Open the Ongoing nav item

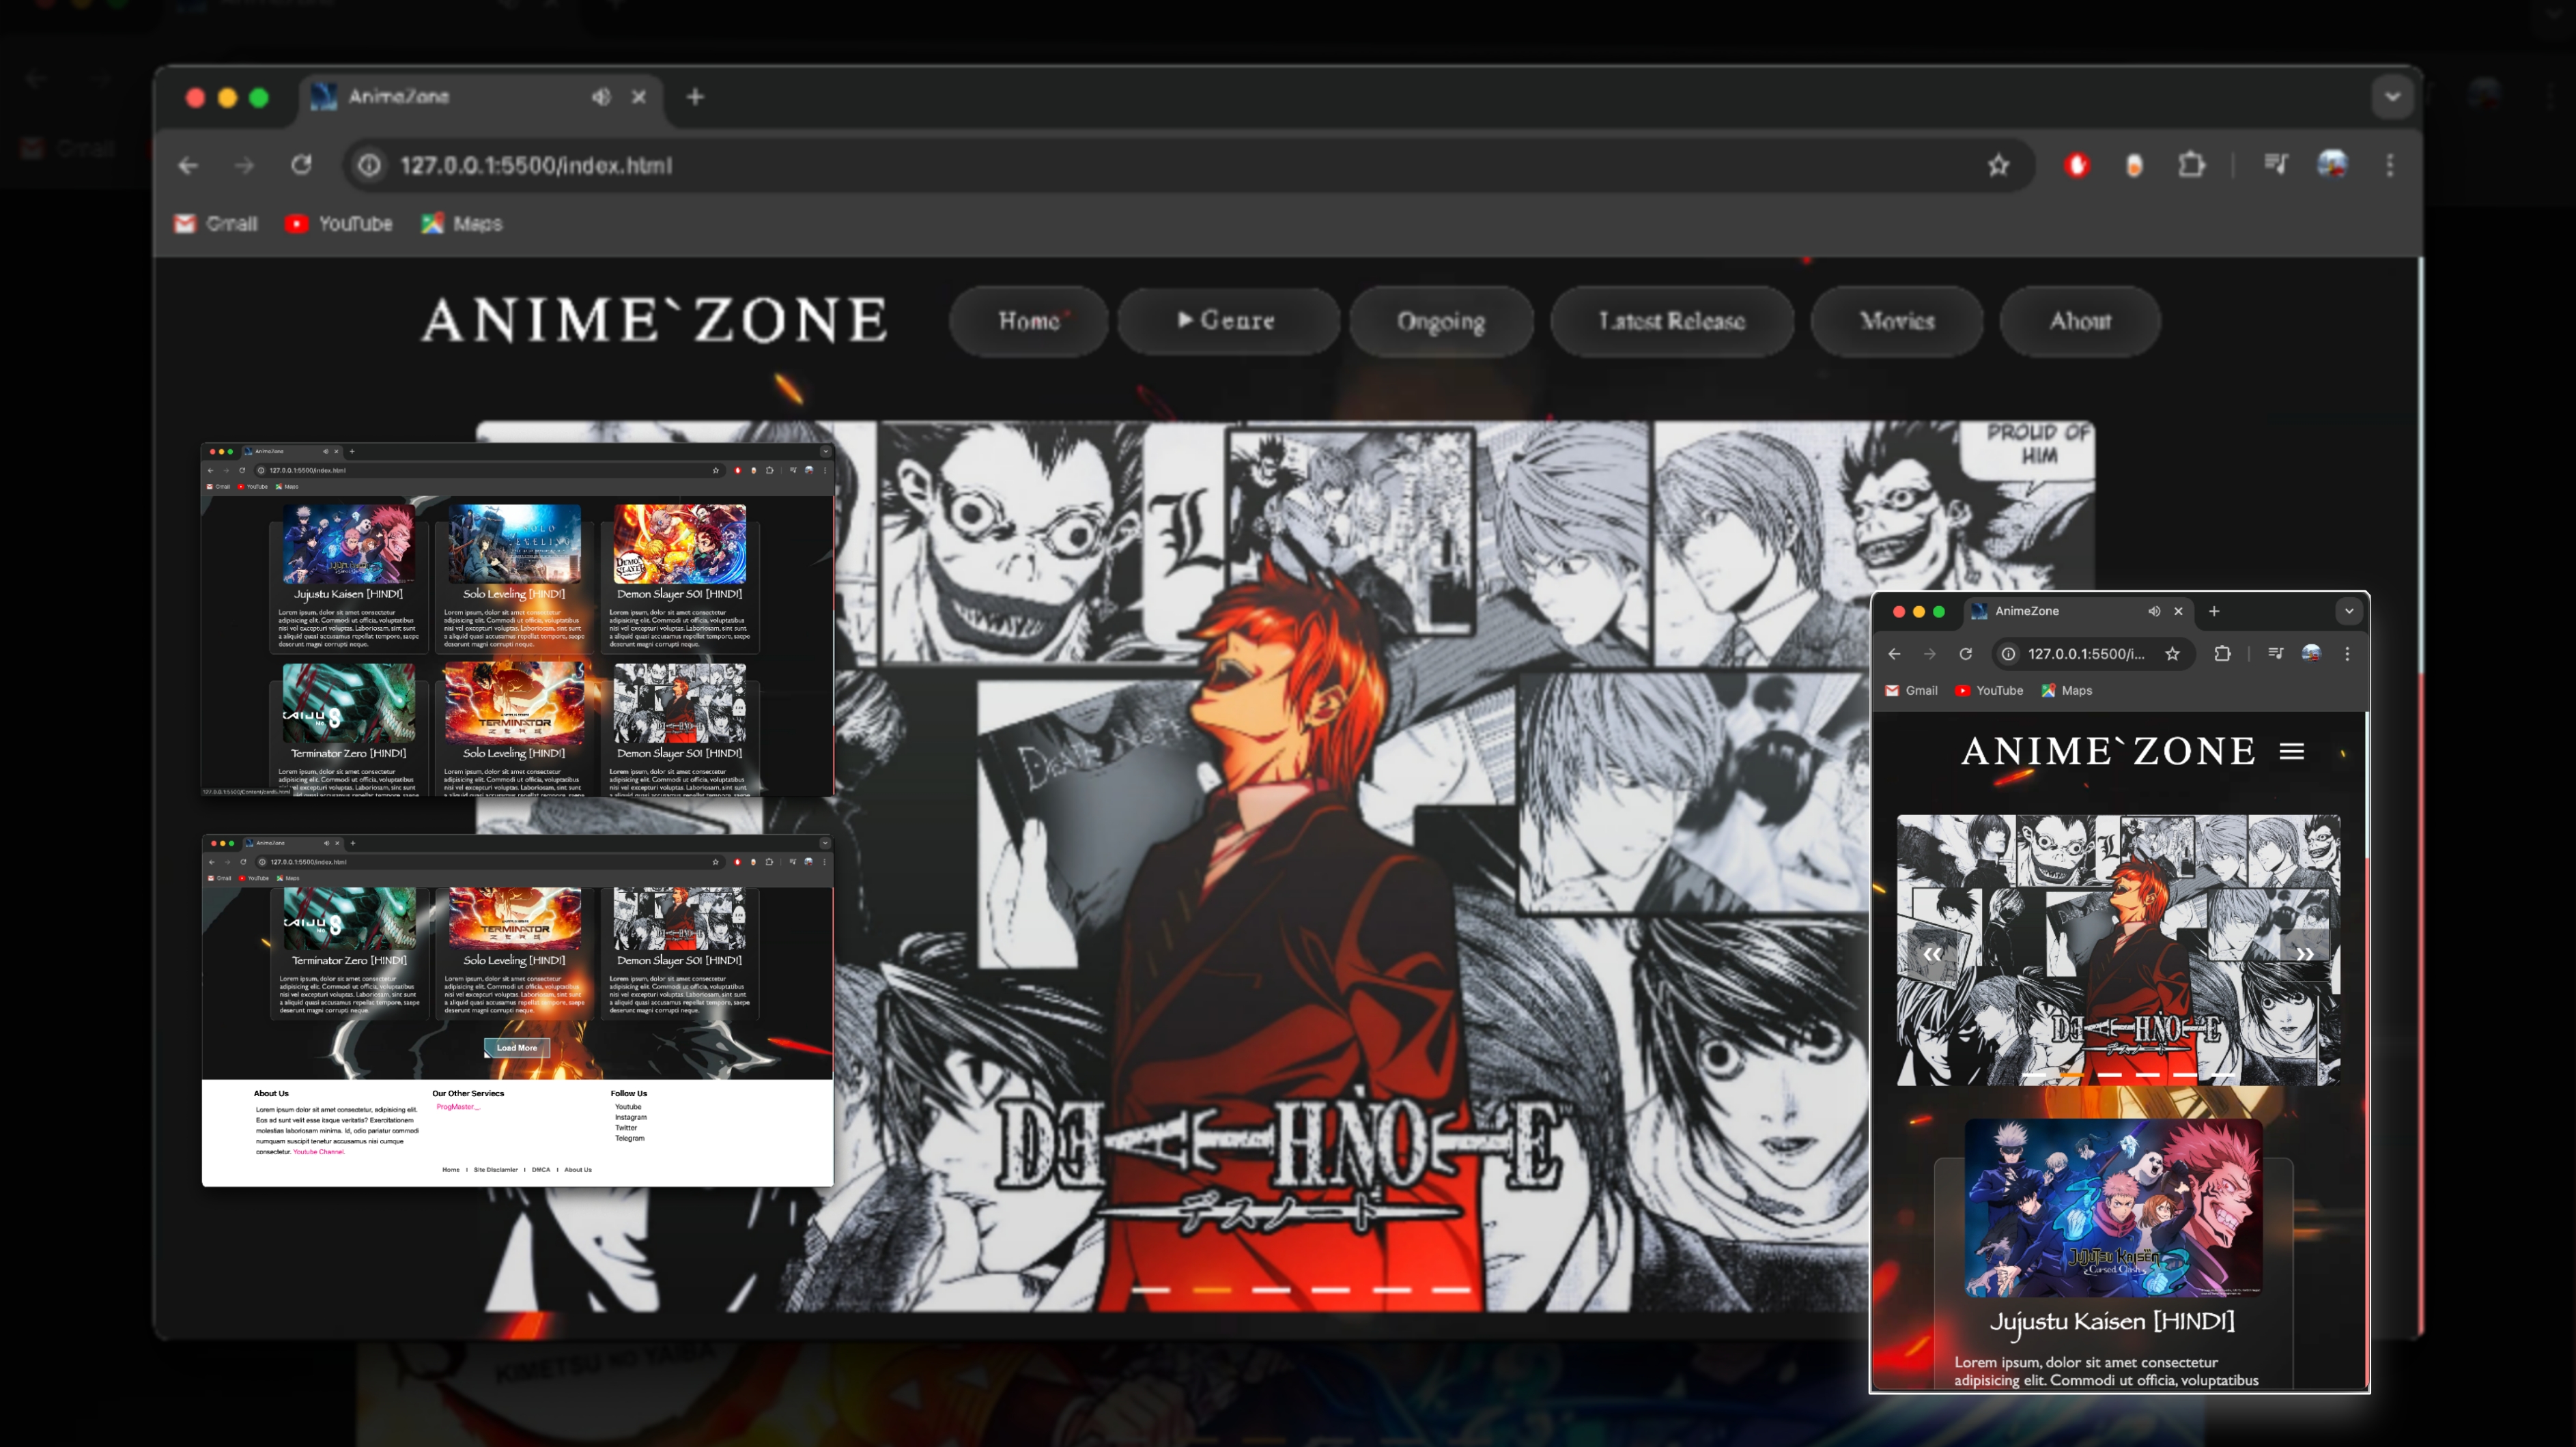coord(1440,321)
